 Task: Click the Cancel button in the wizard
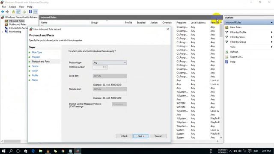coord(158,136)
